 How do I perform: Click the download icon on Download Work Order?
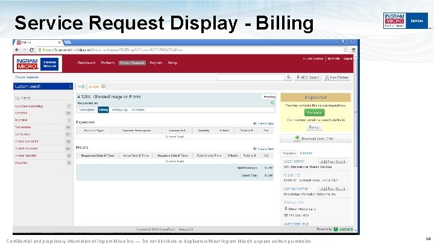pos(297,139)
